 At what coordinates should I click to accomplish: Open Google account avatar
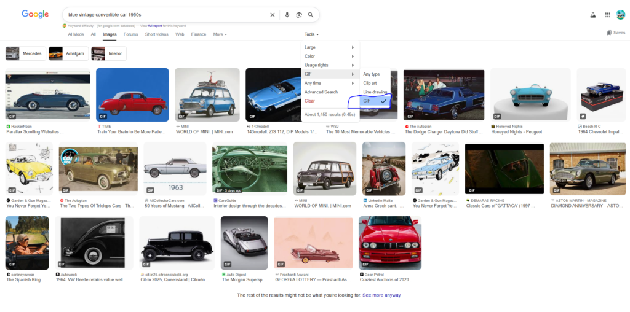click(x=620, y=15)
